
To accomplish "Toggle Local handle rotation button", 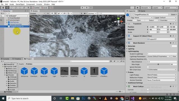I will (x=44, y=8).
